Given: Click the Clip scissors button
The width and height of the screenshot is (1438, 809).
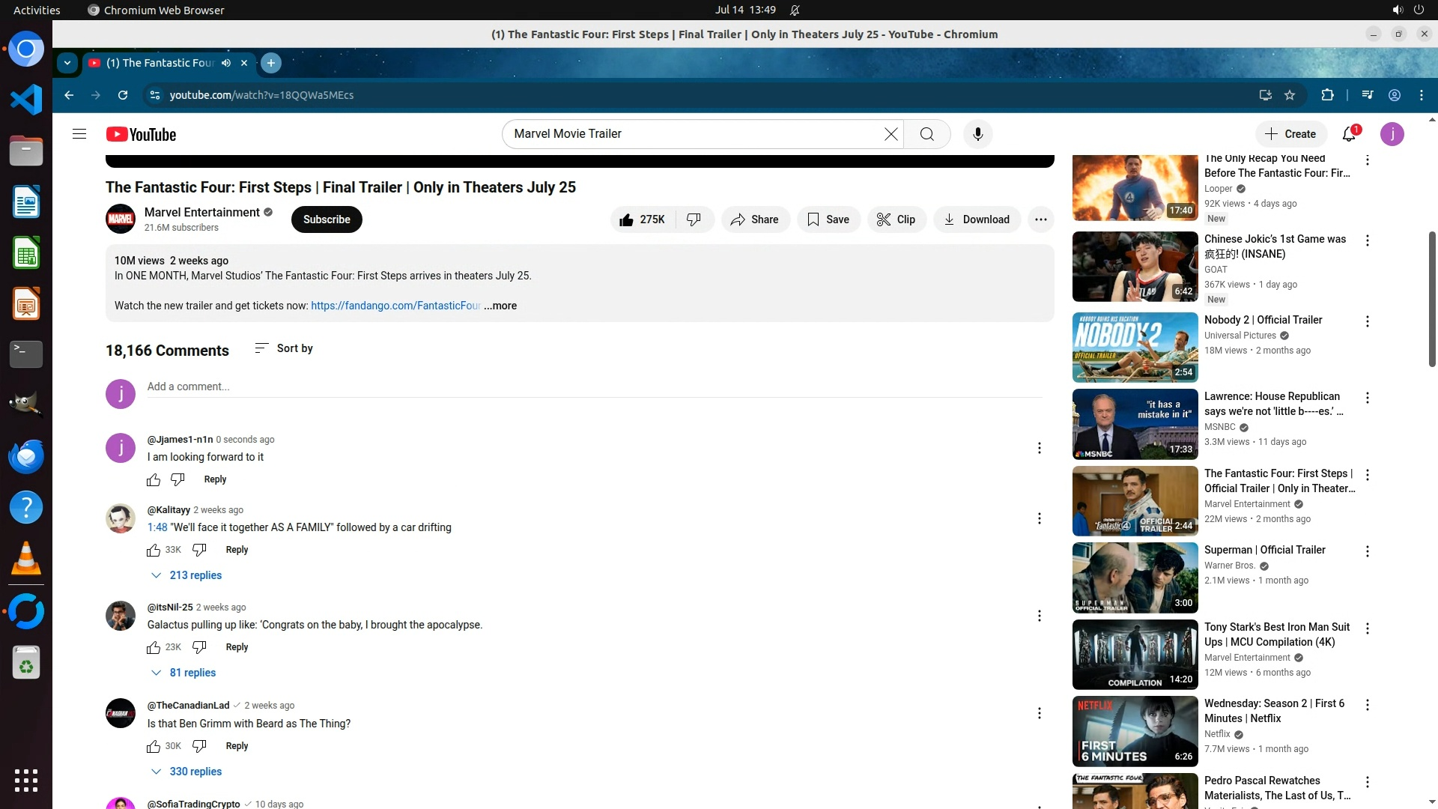Looking at the screenshot, I should click(897, 219).
